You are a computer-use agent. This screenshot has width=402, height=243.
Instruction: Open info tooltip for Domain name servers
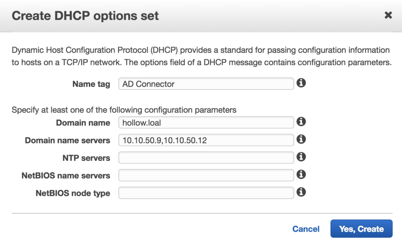[x=301, y=139]
